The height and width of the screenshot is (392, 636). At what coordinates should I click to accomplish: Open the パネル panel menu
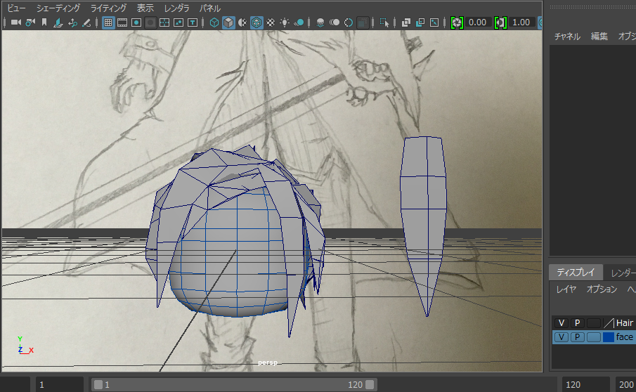point(210,8)
